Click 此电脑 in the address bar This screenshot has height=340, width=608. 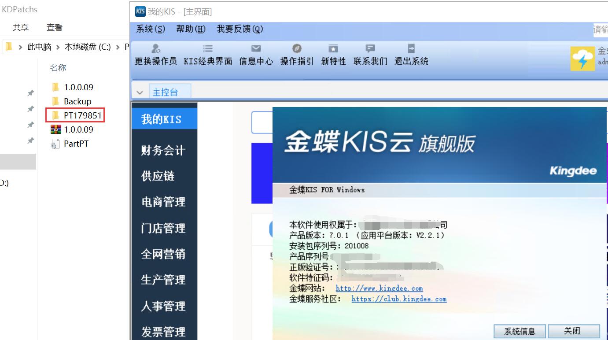point(39,47)
